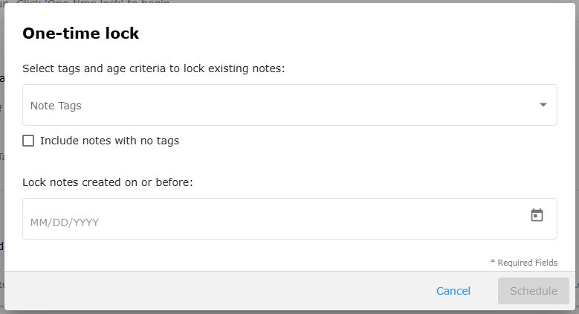Screen dimensions: 579x314
Task: Click the dimmed strip below the dialog
Action: (x=290, y=313)
